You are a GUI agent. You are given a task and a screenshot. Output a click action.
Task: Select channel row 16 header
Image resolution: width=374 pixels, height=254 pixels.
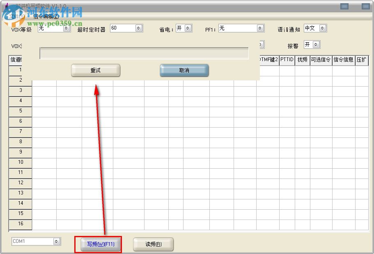(21, 224)
